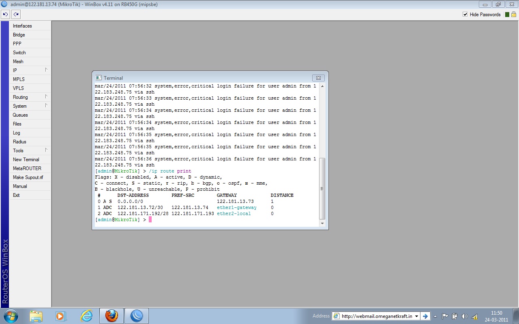Open the Queues menu item

(x=30, y=115)
